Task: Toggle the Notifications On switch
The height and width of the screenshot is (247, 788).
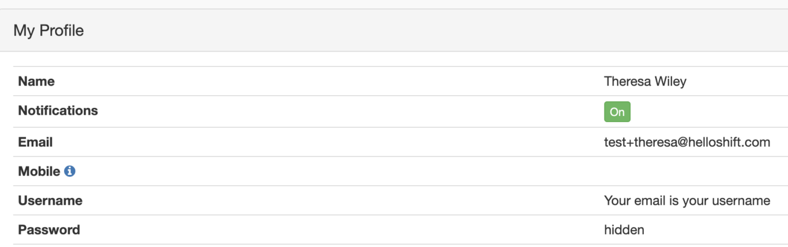Action: tap(617, 111)
